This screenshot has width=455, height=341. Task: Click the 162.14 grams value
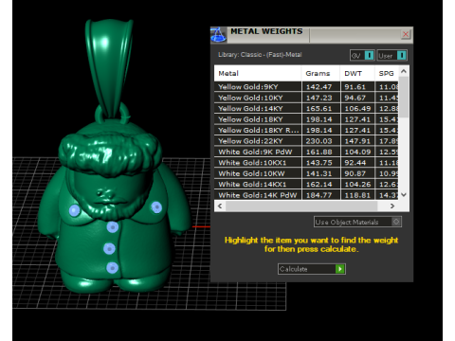click(x=319, y=185)
